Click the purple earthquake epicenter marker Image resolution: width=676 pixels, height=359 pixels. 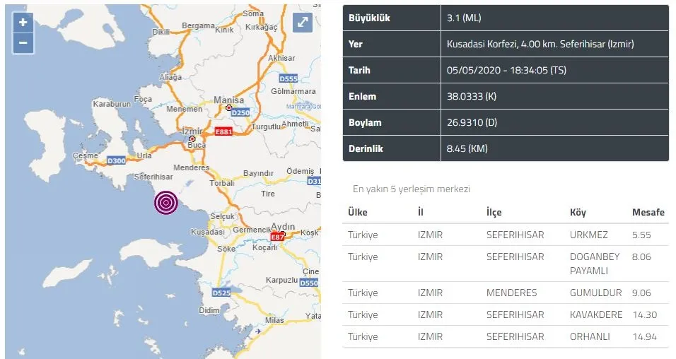[x=166, y=203]
